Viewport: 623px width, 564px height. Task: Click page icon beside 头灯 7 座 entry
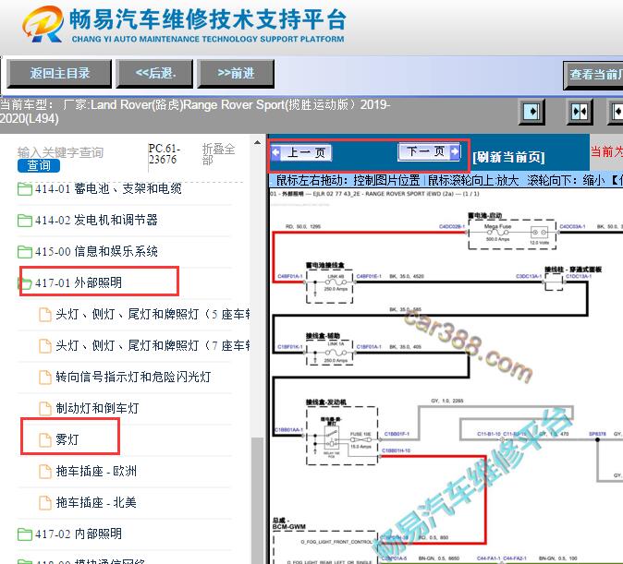(x=45, y=346)
